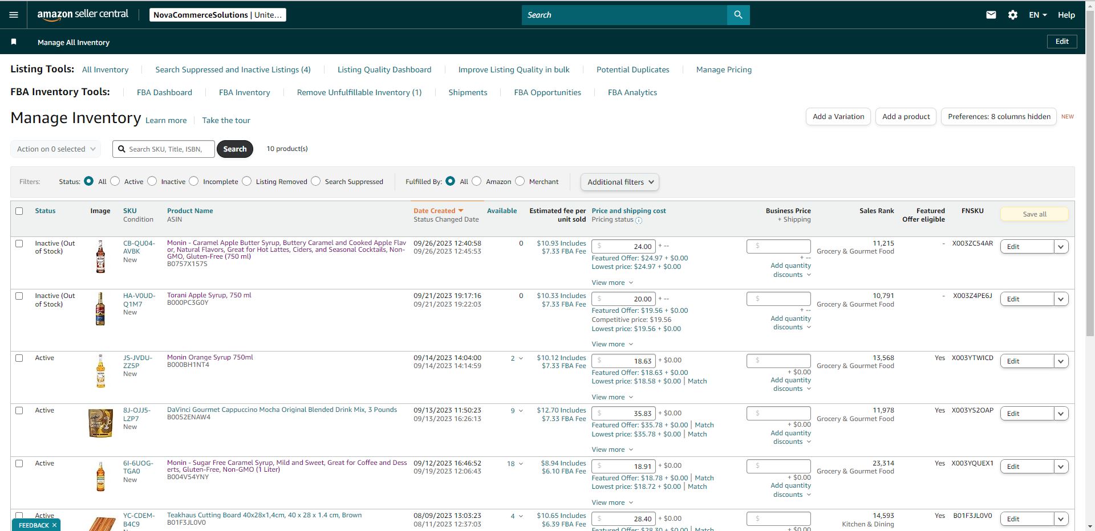Select the Monin Orange Syrup row checkbox
Image resolution: width=1095 pixels, height=531 pixels.
tap(19, 358)
